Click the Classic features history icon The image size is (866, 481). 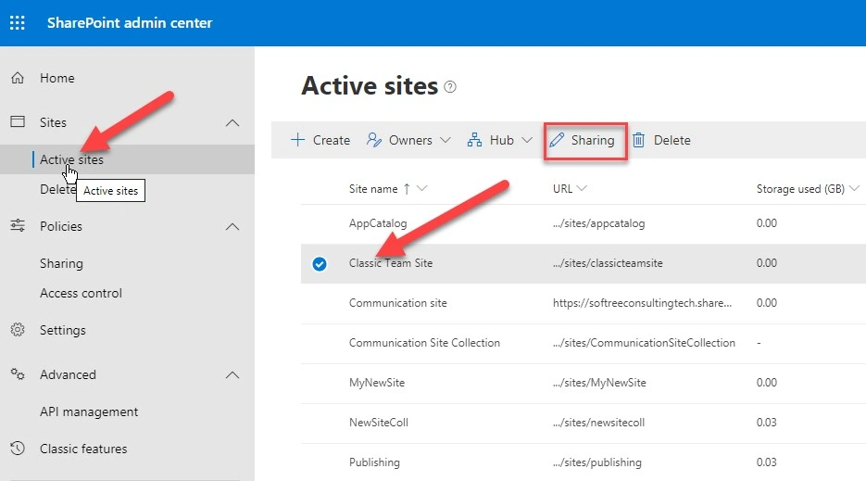point(18,449)
